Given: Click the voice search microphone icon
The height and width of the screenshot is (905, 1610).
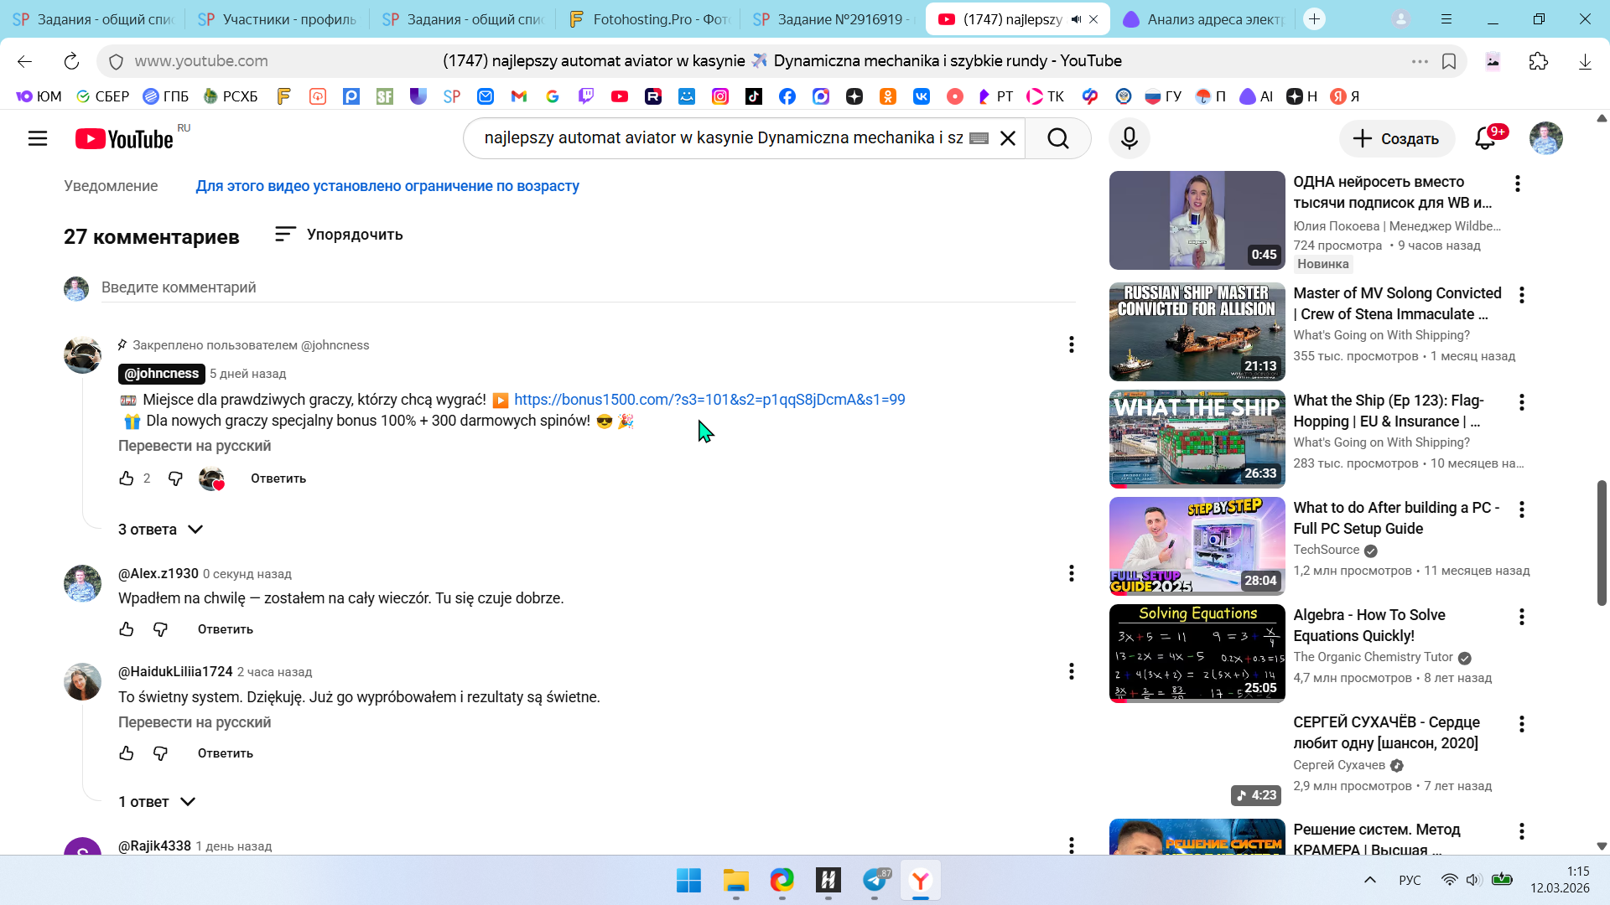Looking at the screenshot, I should [x=1129, y=138].
